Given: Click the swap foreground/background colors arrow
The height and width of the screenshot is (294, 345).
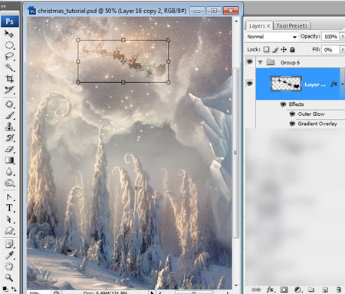Looking at the screenshot, I should [14, 289].
